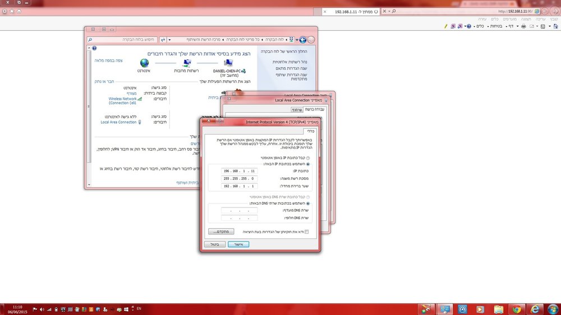Open the Local Area Connection link in Network Center

click(x=118, y=122)
